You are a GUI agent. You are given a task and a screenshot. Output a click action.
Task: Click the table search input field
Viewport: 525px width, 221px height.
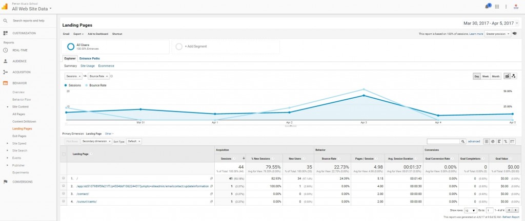coord(443,142)
